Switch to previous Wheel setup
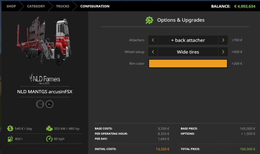Viewport: 260px width, 154px height. [153, 52]
